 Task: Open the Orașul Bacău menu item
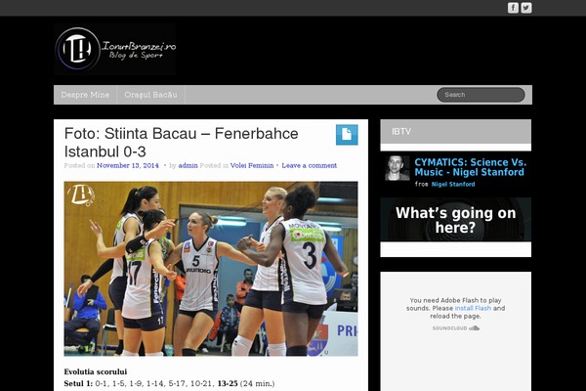tap(151, 95)
